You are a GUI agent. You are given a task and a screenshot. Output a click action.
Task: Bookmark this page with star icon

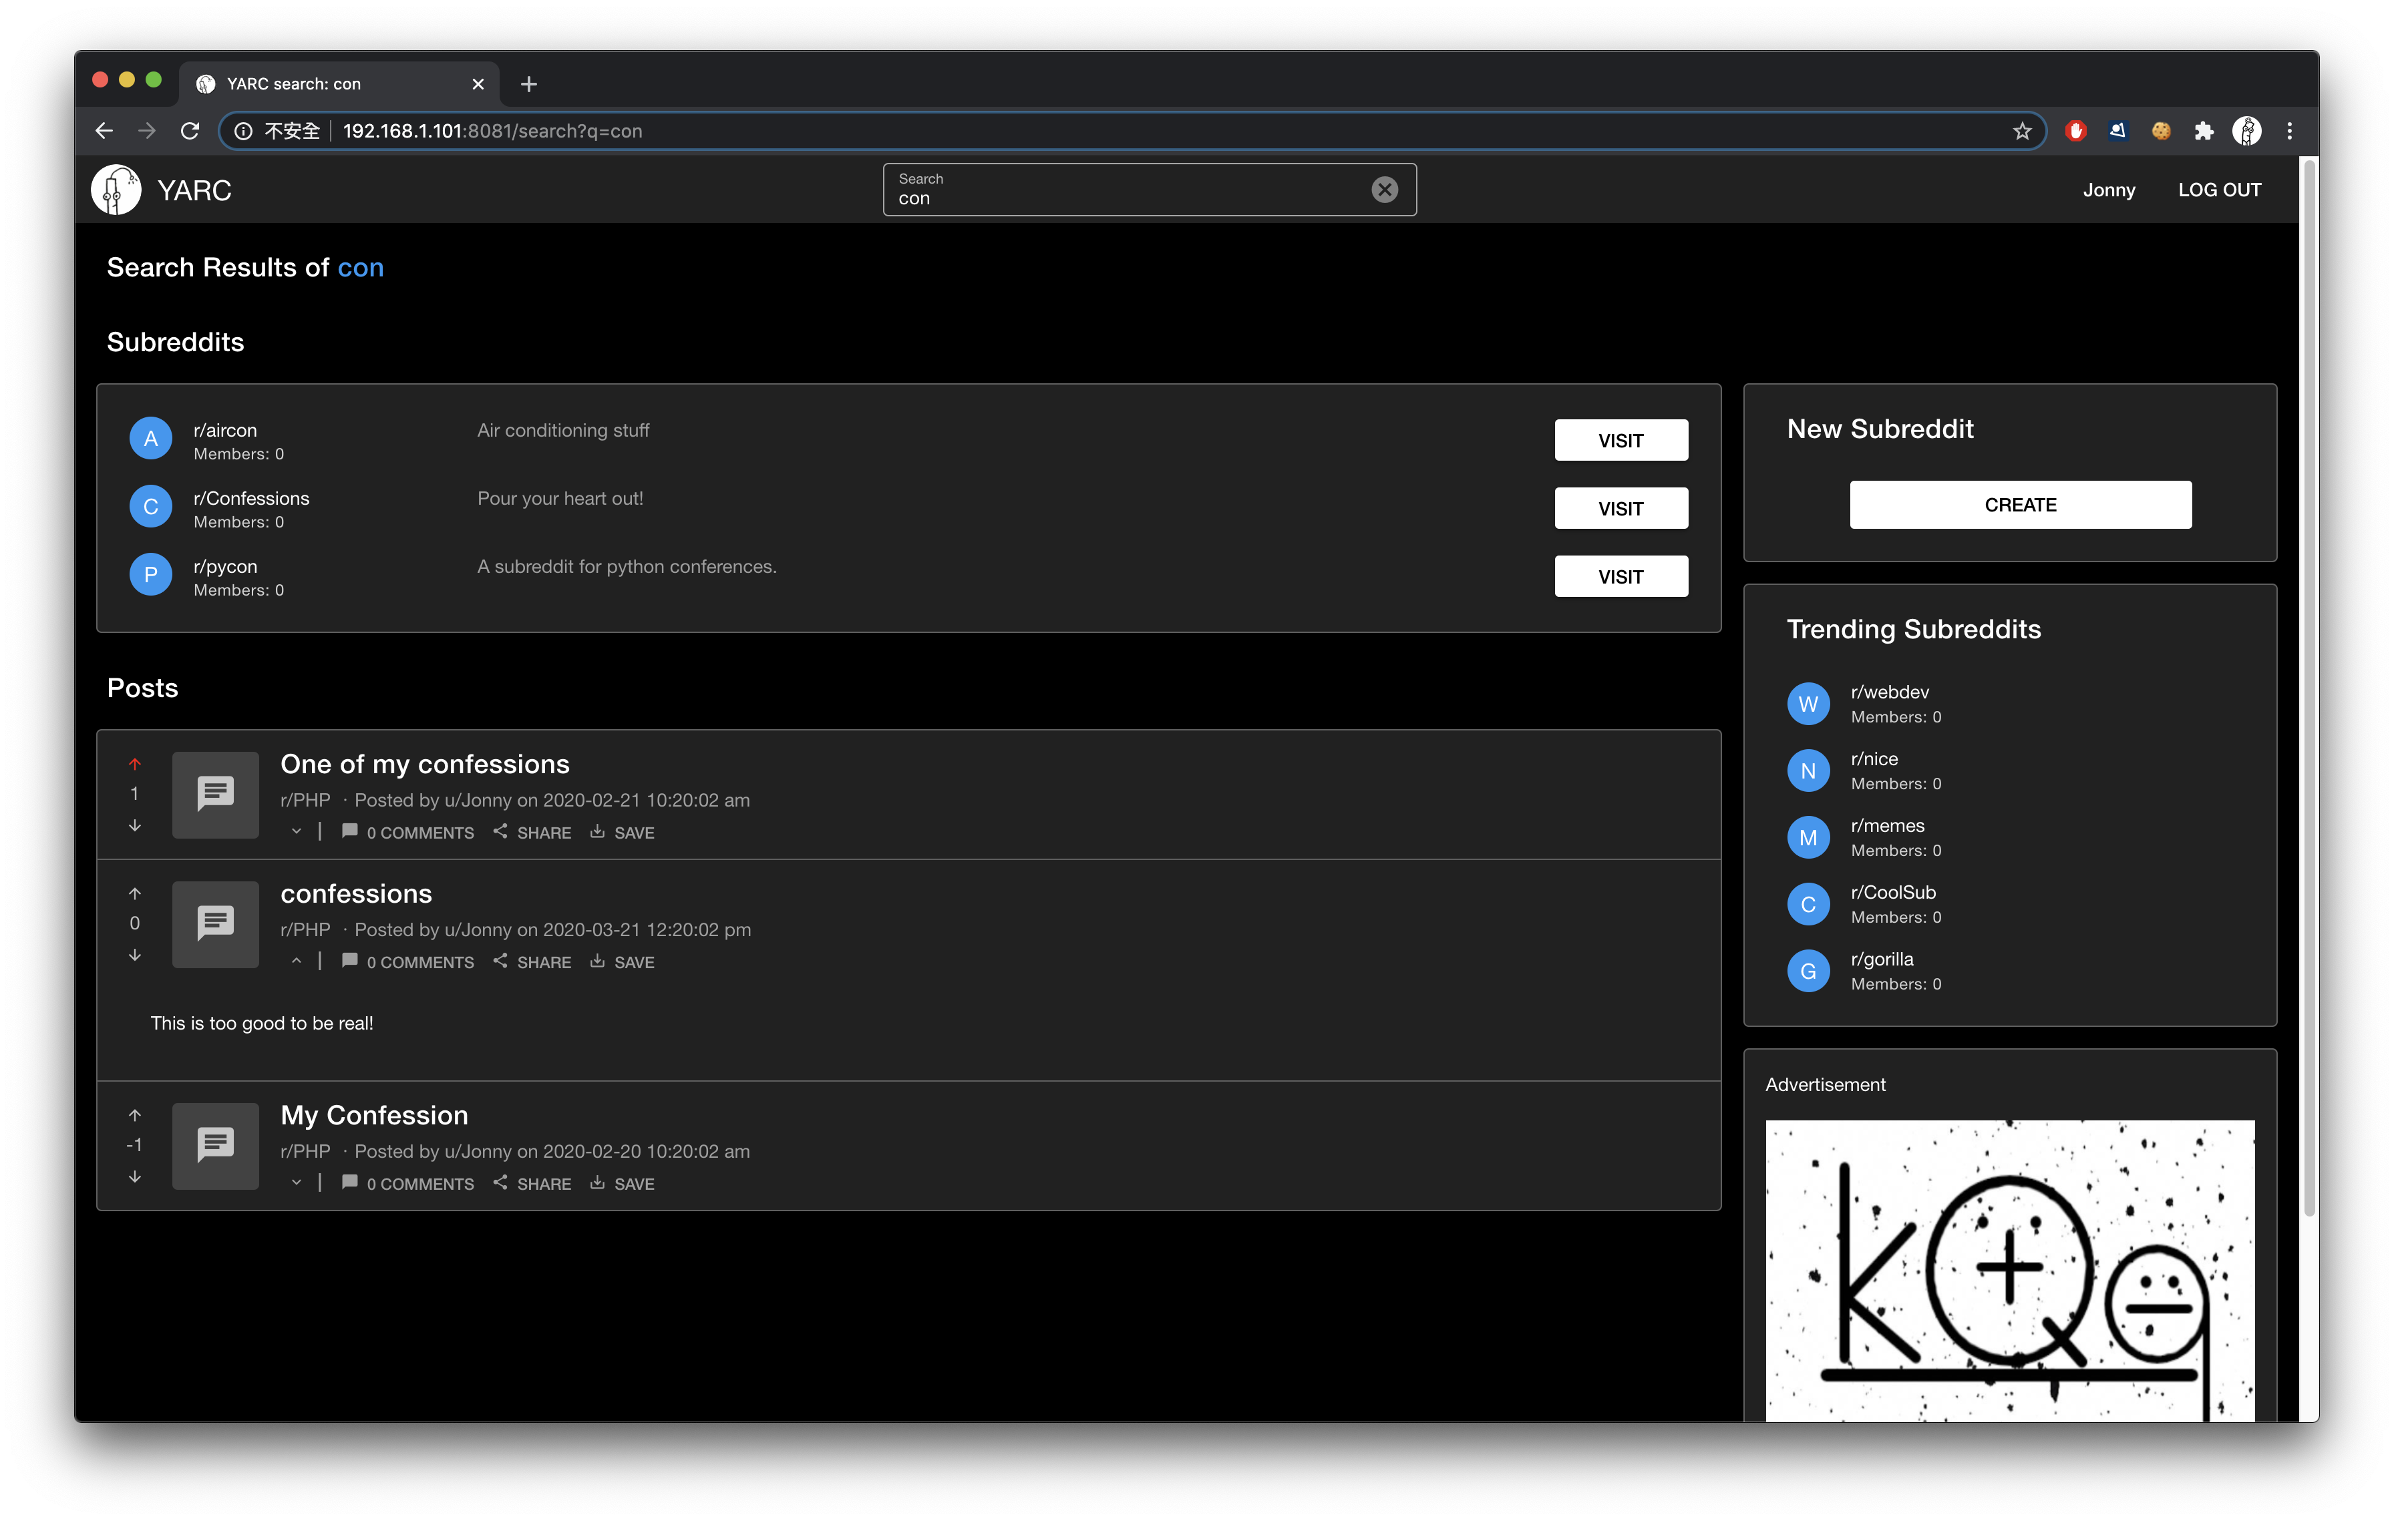(x=2022, y=131)
